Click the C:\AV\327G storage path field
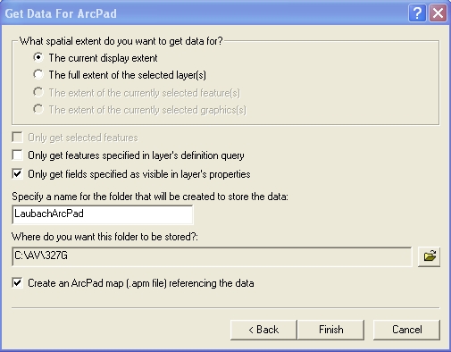The image size is (451, 352). click(x=212, y=256)
